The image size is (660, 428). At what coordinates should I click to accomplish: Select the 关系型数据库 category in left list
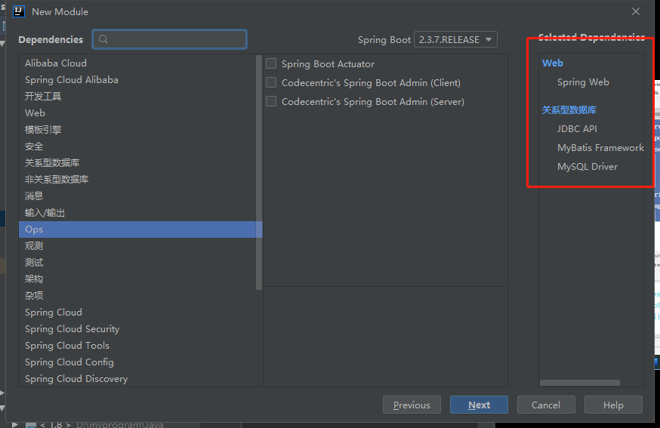click(x=137, y=163)
